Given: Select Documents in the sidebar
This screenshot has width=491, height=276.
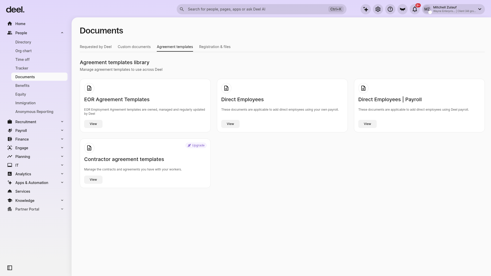Looking at the screenshot, I should pyautogui.click(x=39, y=77).
